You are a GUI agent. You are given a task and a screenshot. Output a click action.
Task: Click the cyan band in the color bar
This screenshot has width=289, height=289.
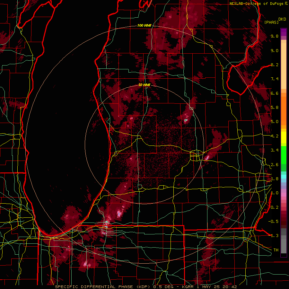[x=284, y=176]
